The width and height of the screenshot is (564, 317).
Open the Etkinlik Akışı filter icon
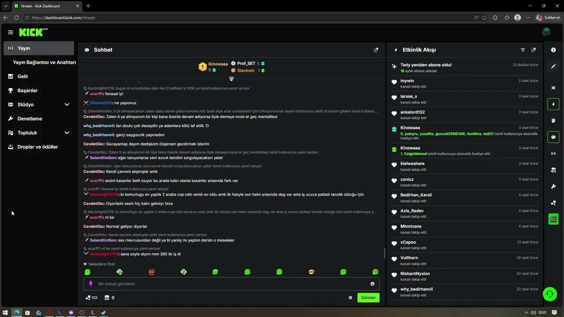click(x=523, y=50)
